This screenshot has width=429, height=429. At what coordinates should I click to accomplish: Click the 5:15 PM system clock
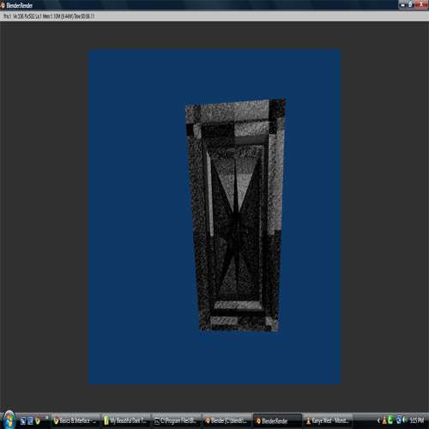click(417, 420)
